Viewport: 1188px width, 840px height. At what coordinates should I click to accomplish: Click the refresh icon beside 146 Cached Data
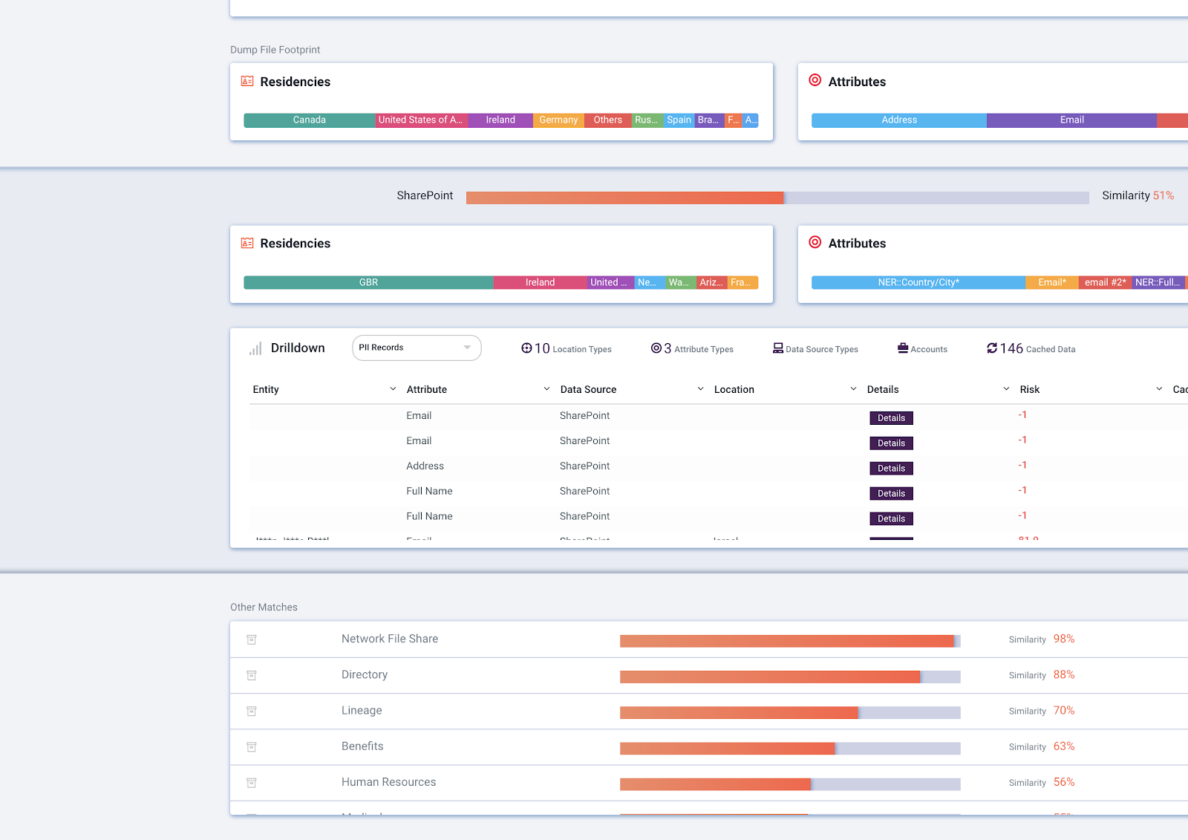pos(992,348)
